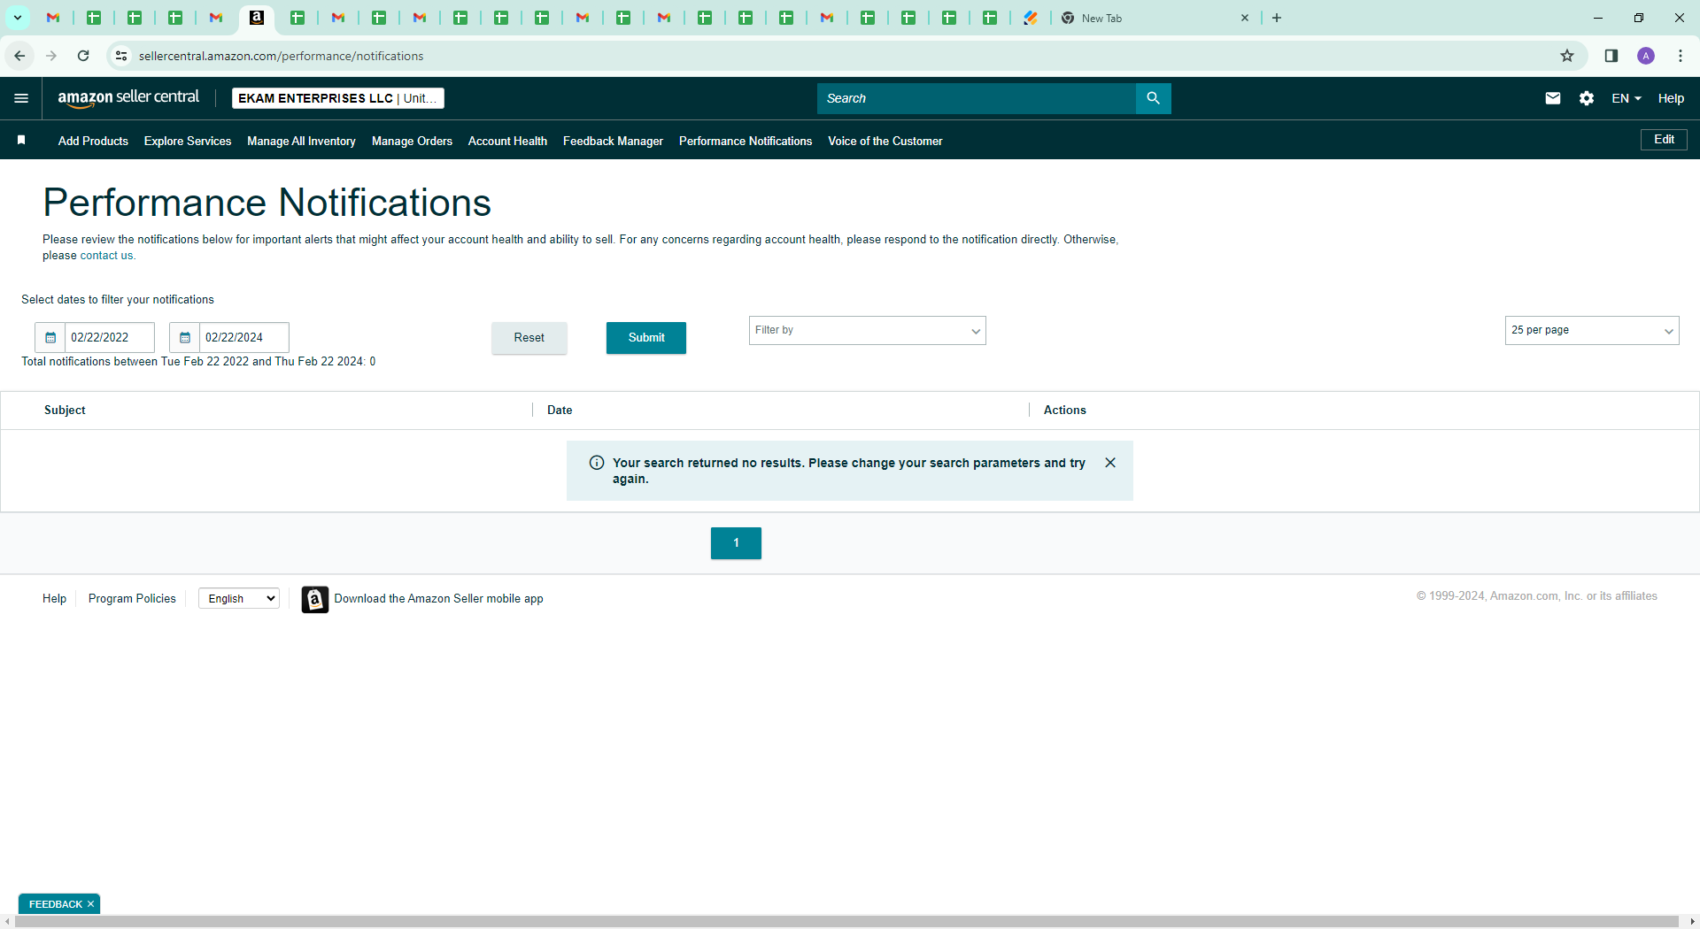Expand the Filter by dropdown

click(868, 330)
